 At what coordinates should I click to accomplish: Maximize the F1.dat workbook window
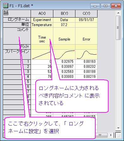[x=105, y=6]
